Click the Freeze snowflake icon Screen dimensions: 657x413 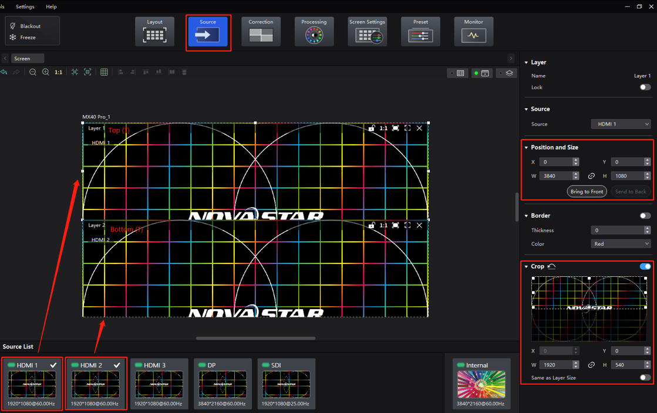coord(12,38)
